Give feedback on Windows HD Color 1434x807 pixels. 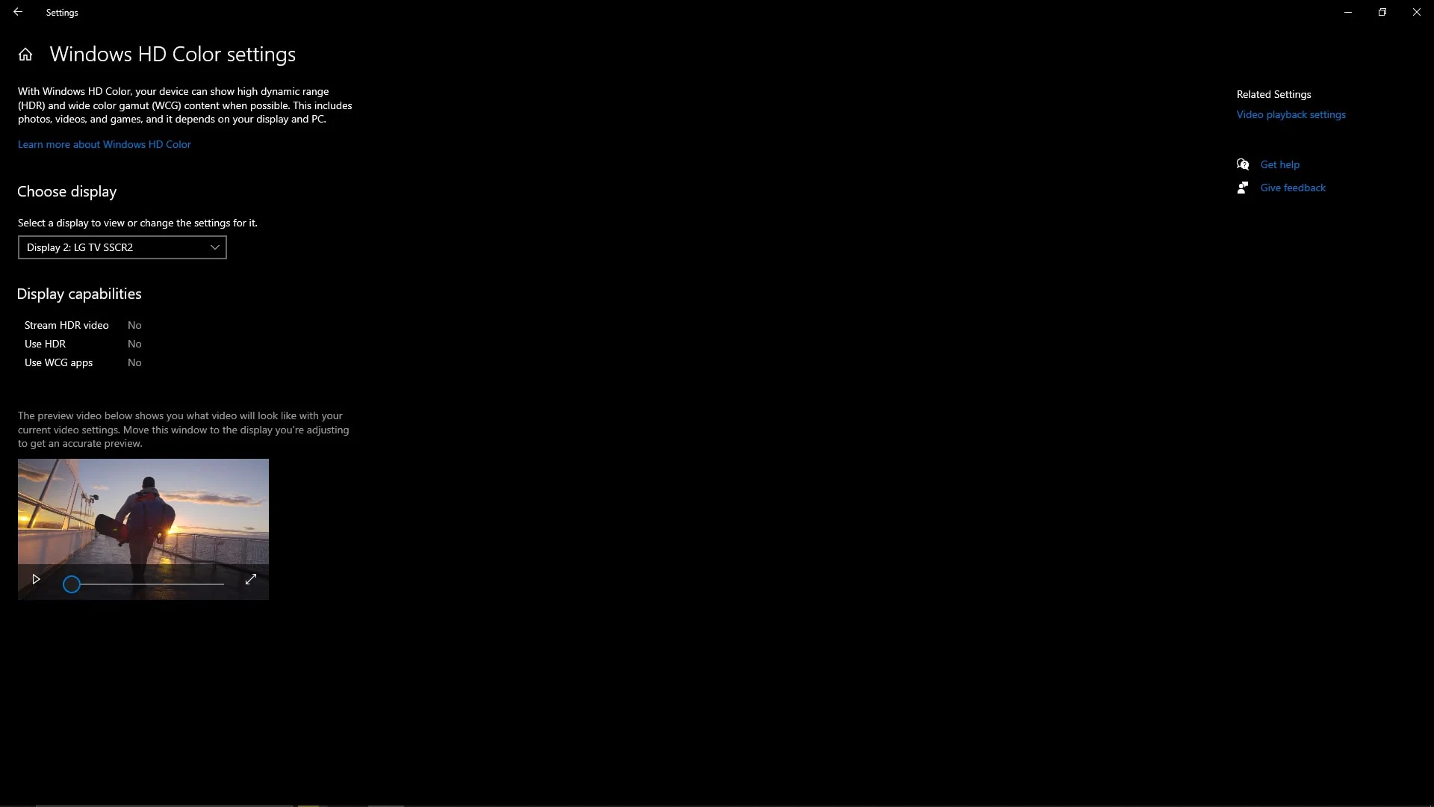coord(1292,188)
